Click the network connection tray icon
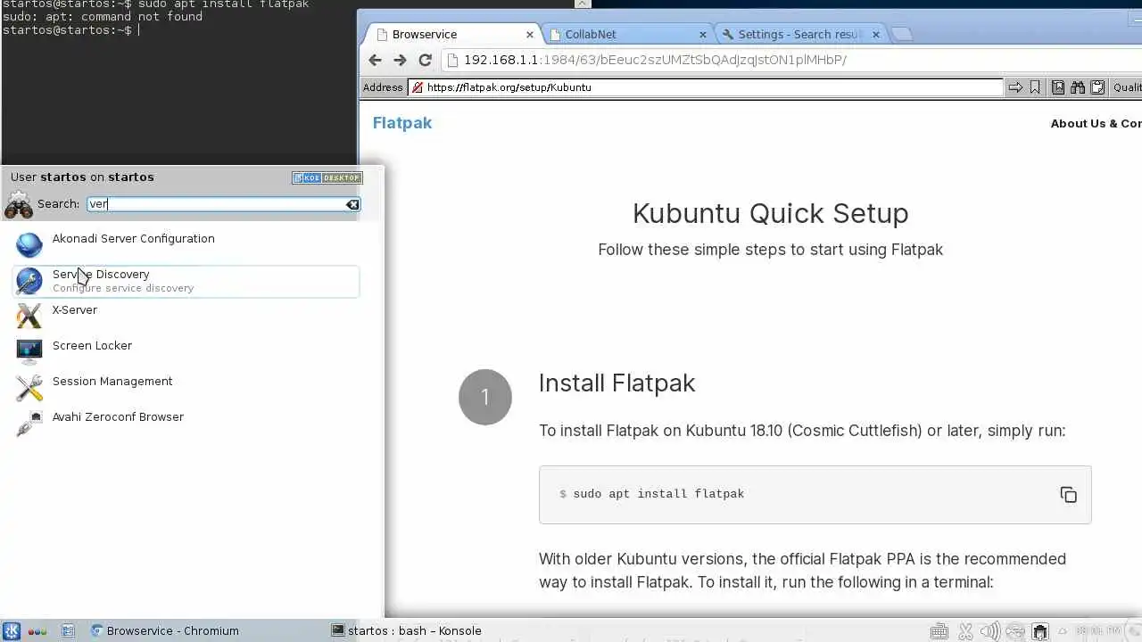1142x642 pixels. coord(1039,632)
